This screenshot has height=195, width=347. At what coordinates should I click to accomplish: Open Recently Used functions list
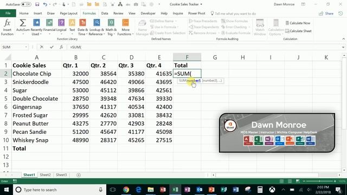click(x=36, y=28)
